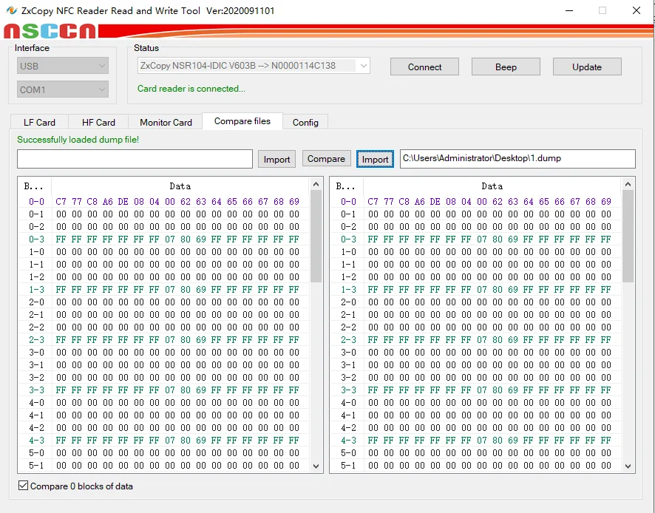Click 'Successfully loaded dump file!' message
Screen dimensions: 655x513
click(x=78, y=140)
